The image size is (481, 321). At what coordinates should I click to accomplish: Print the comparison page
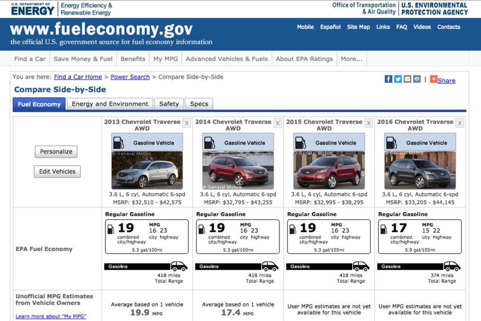click(416, 79)
